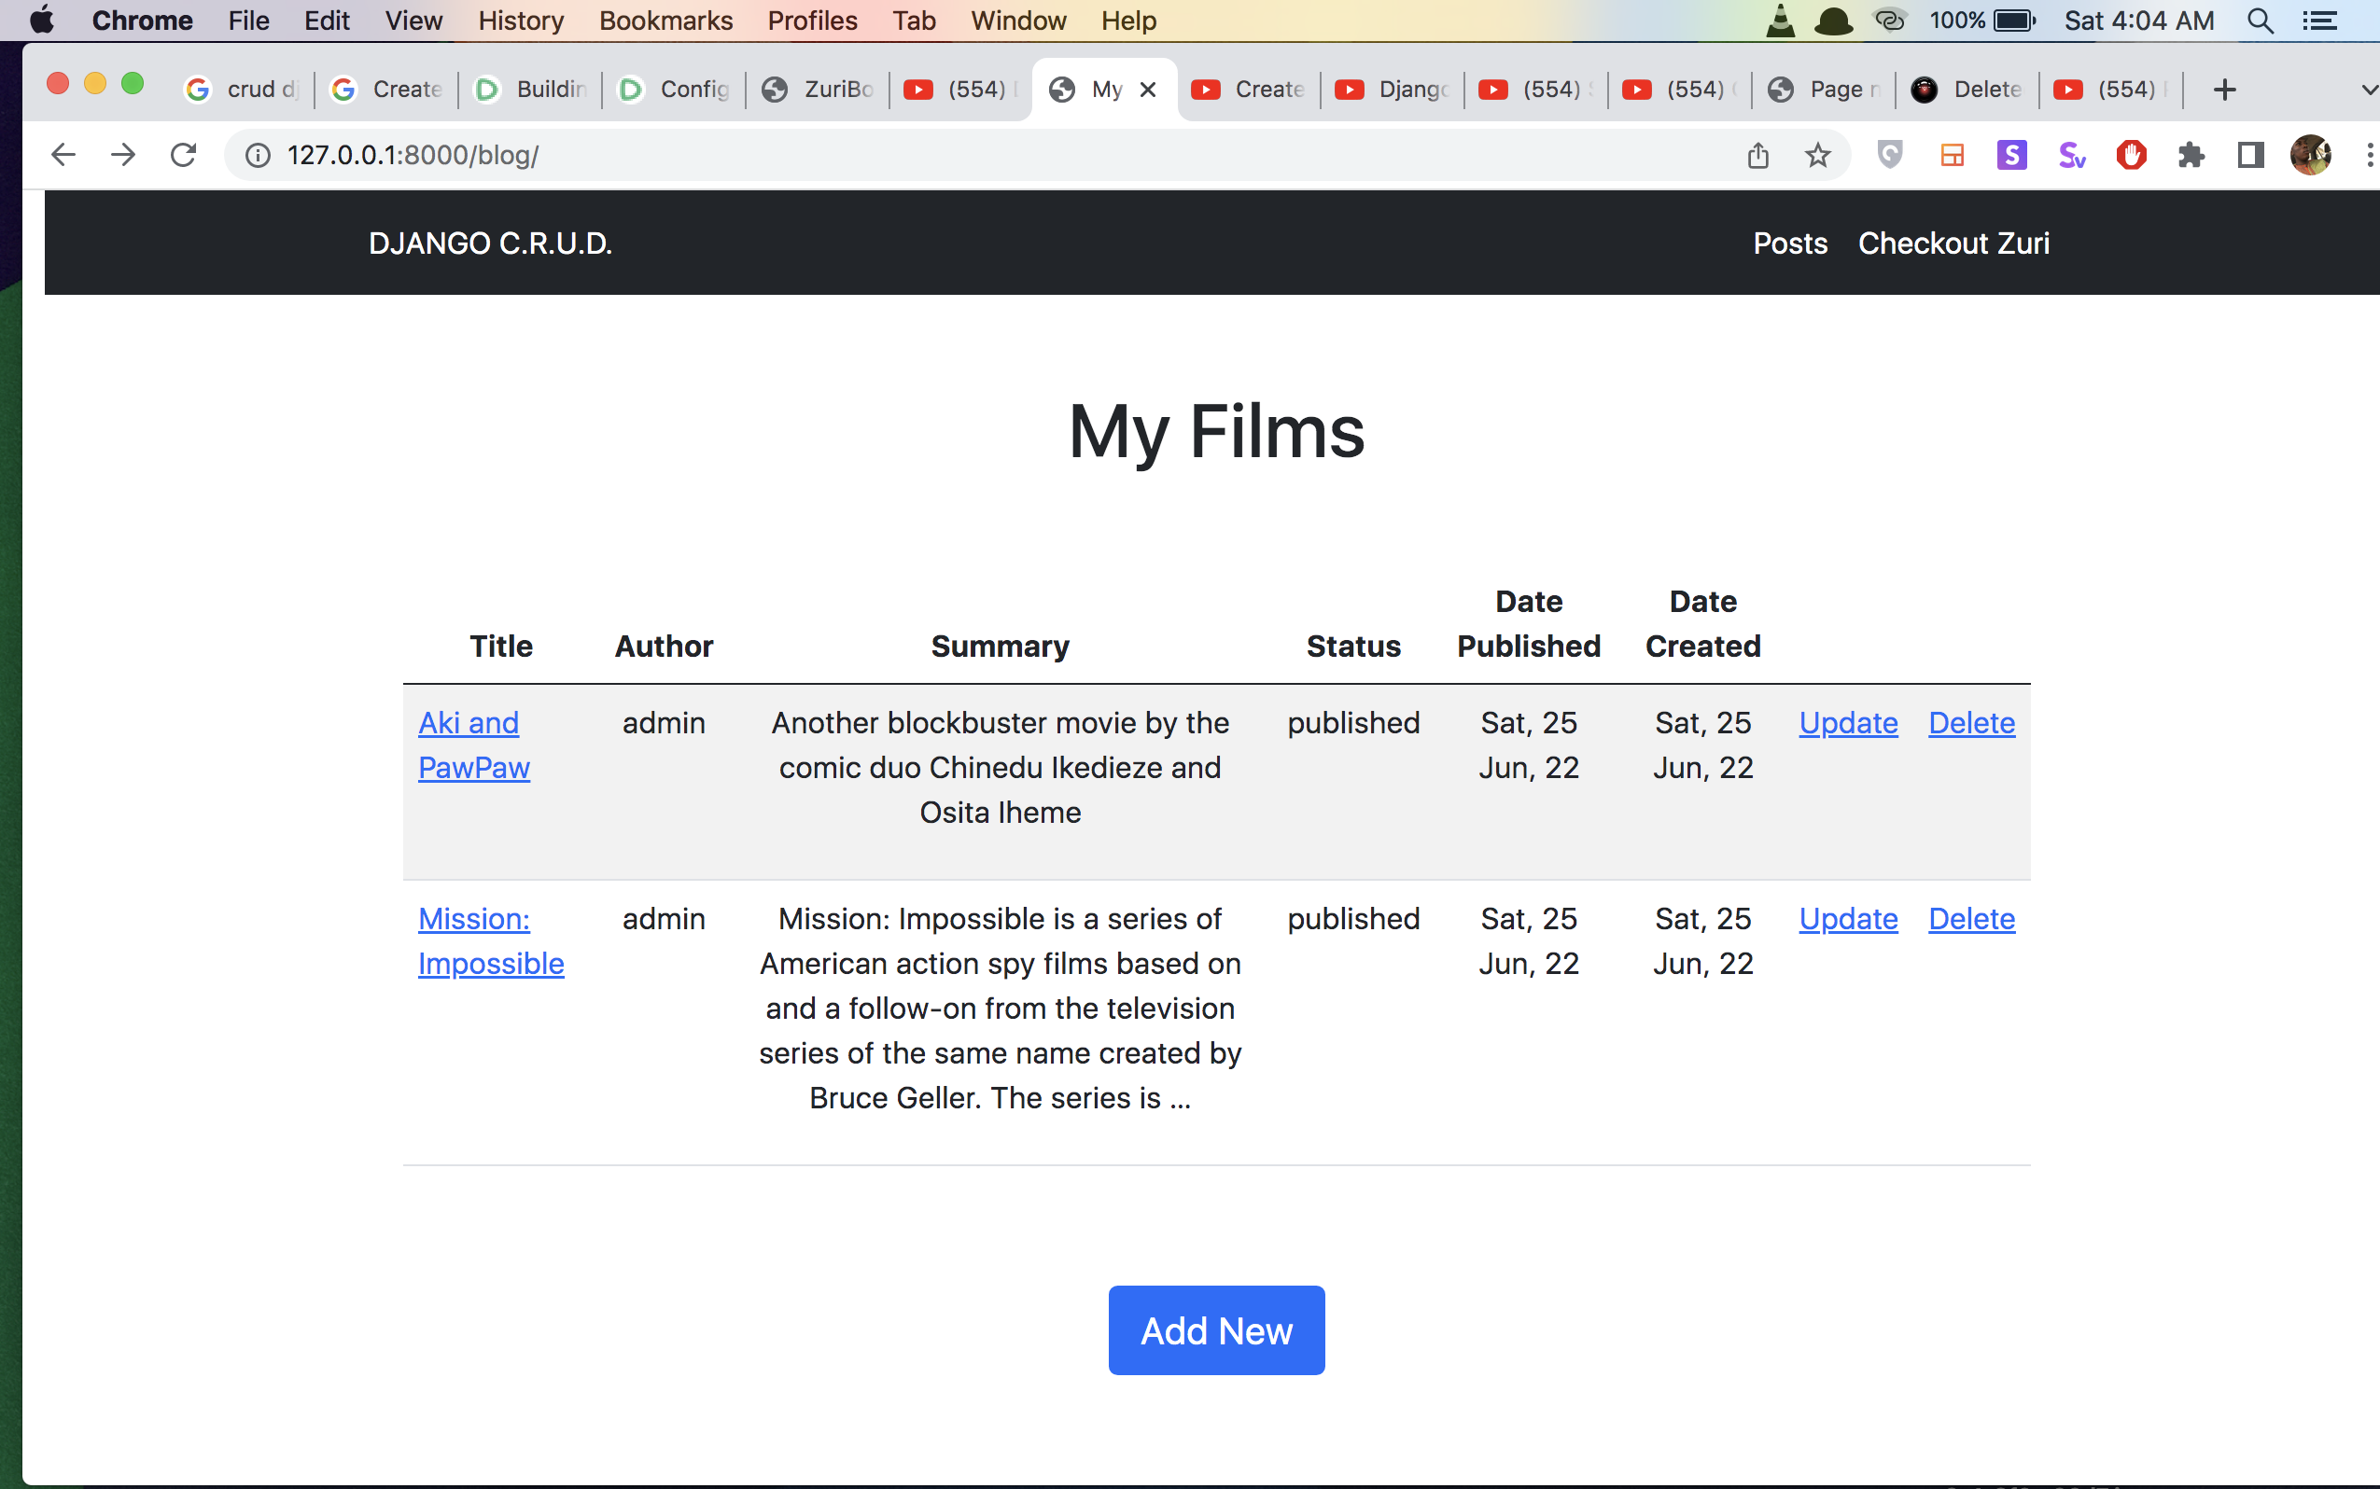The width and height of the screenshot is (2380, 1489).
Task: Open macOS Control Center icon
Action: [2319, 21]
